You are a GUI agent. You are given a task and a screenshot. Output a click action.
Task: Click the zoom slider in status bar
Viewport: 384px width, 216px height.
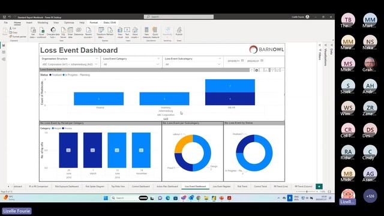click(307, 191)
